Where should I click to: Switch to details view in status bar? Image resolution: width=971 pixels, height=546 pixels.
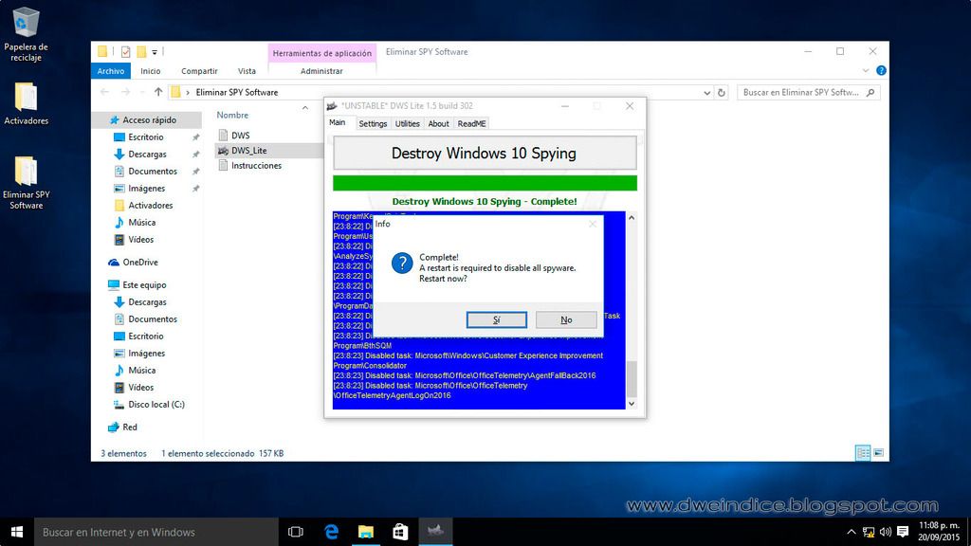[863, 453]
